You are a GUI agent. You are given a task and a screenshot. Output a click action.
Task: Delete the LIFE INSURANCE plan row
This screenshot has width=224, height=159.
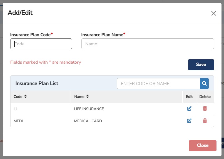coord(205,109)
